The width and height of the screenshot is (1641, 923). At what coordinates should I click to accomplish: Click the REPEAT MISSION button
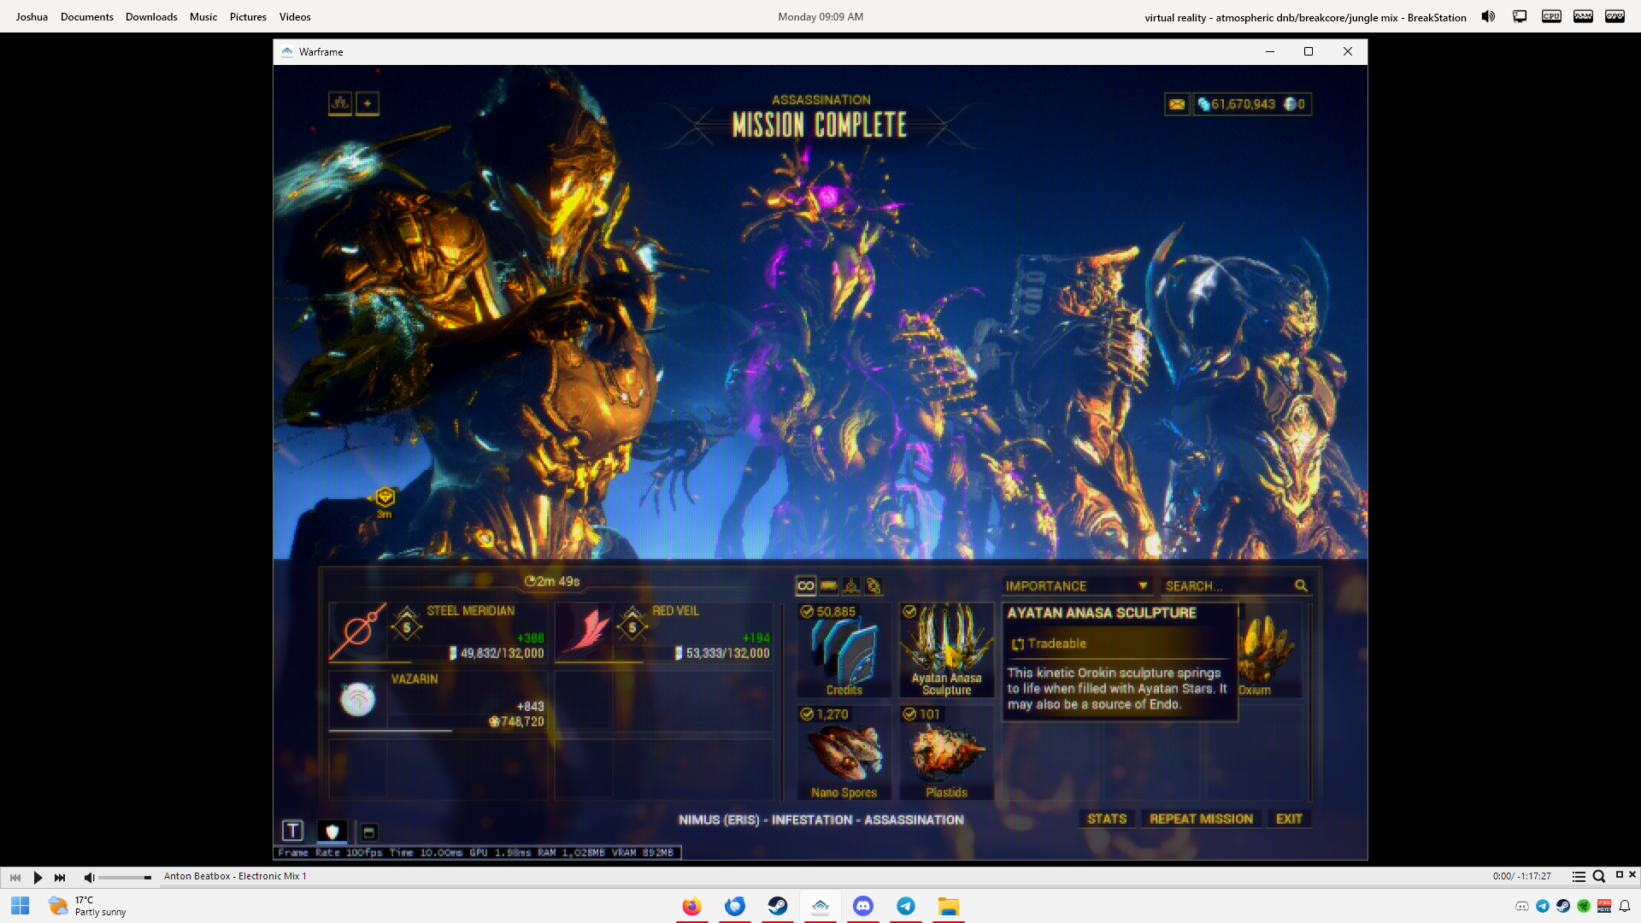click(1201, 819)
